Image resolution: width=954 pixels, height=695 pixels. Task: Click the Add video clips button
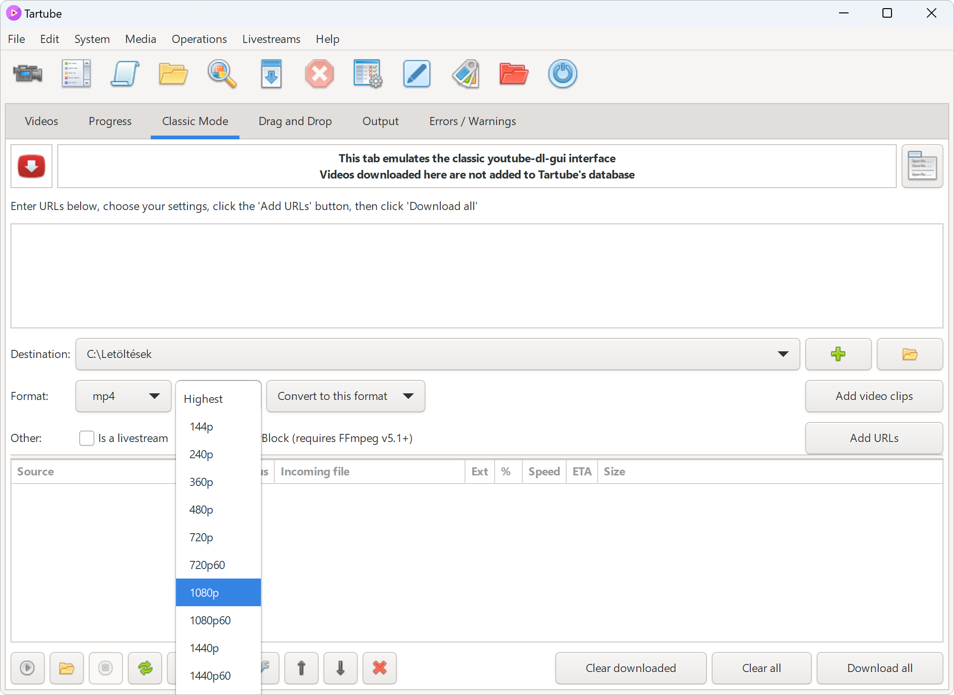[x=874, y=396]
